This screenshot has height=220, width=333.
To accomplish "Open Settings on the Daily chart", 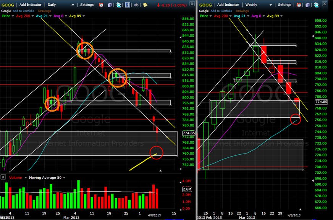I will coord(87,5).
